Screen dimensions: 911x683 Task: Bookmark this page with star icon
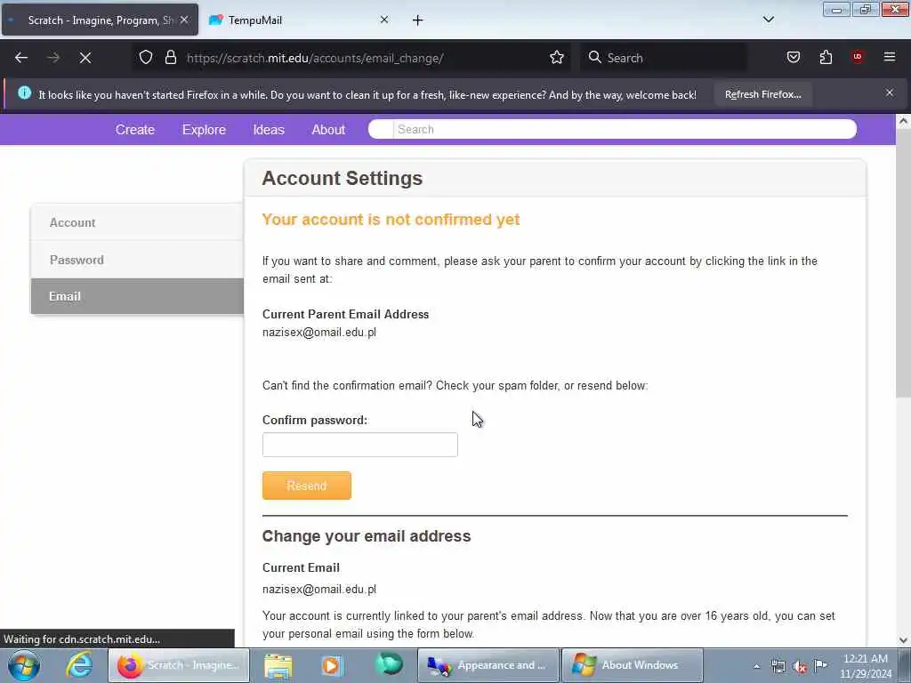pos(557,58)
